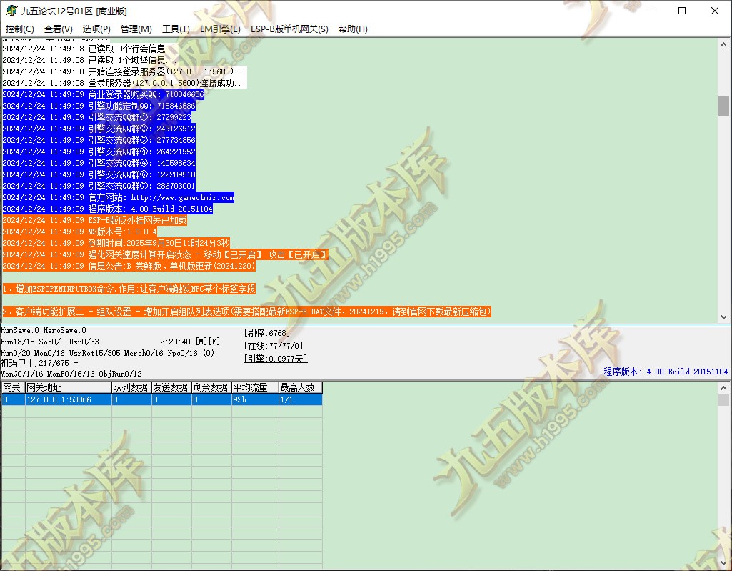This screenshot has width=732, height=571.
Task: Click the 队列数据 column header
Action: 131,387
